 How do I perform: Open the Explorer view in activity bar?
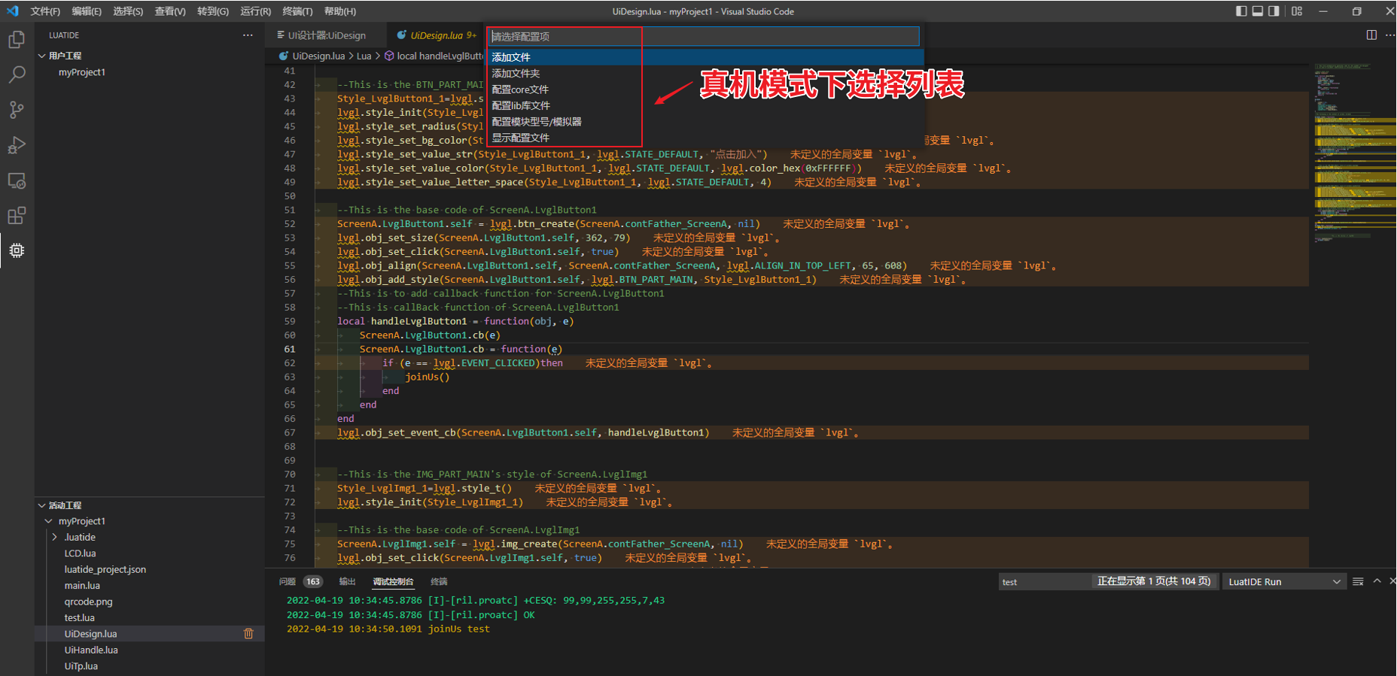[x=17, y=40]
